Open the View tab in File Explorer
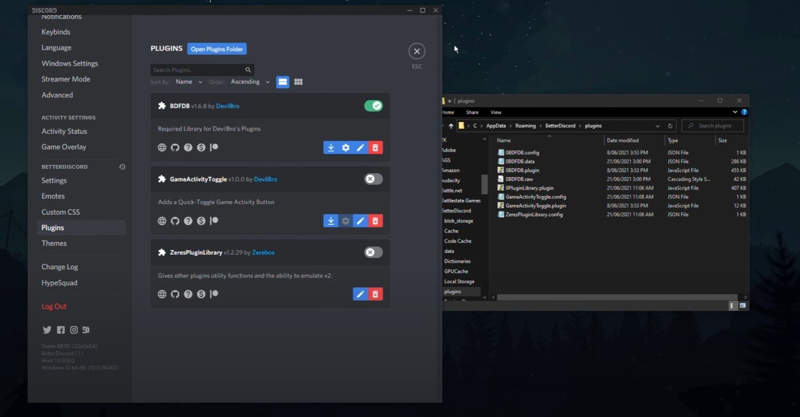 (x=496, y=112)
